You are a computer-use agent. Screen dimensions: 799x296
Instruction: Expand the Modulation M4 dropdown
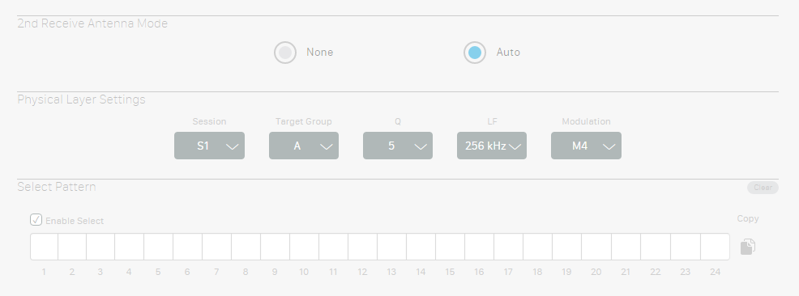[x=586, y=146]
